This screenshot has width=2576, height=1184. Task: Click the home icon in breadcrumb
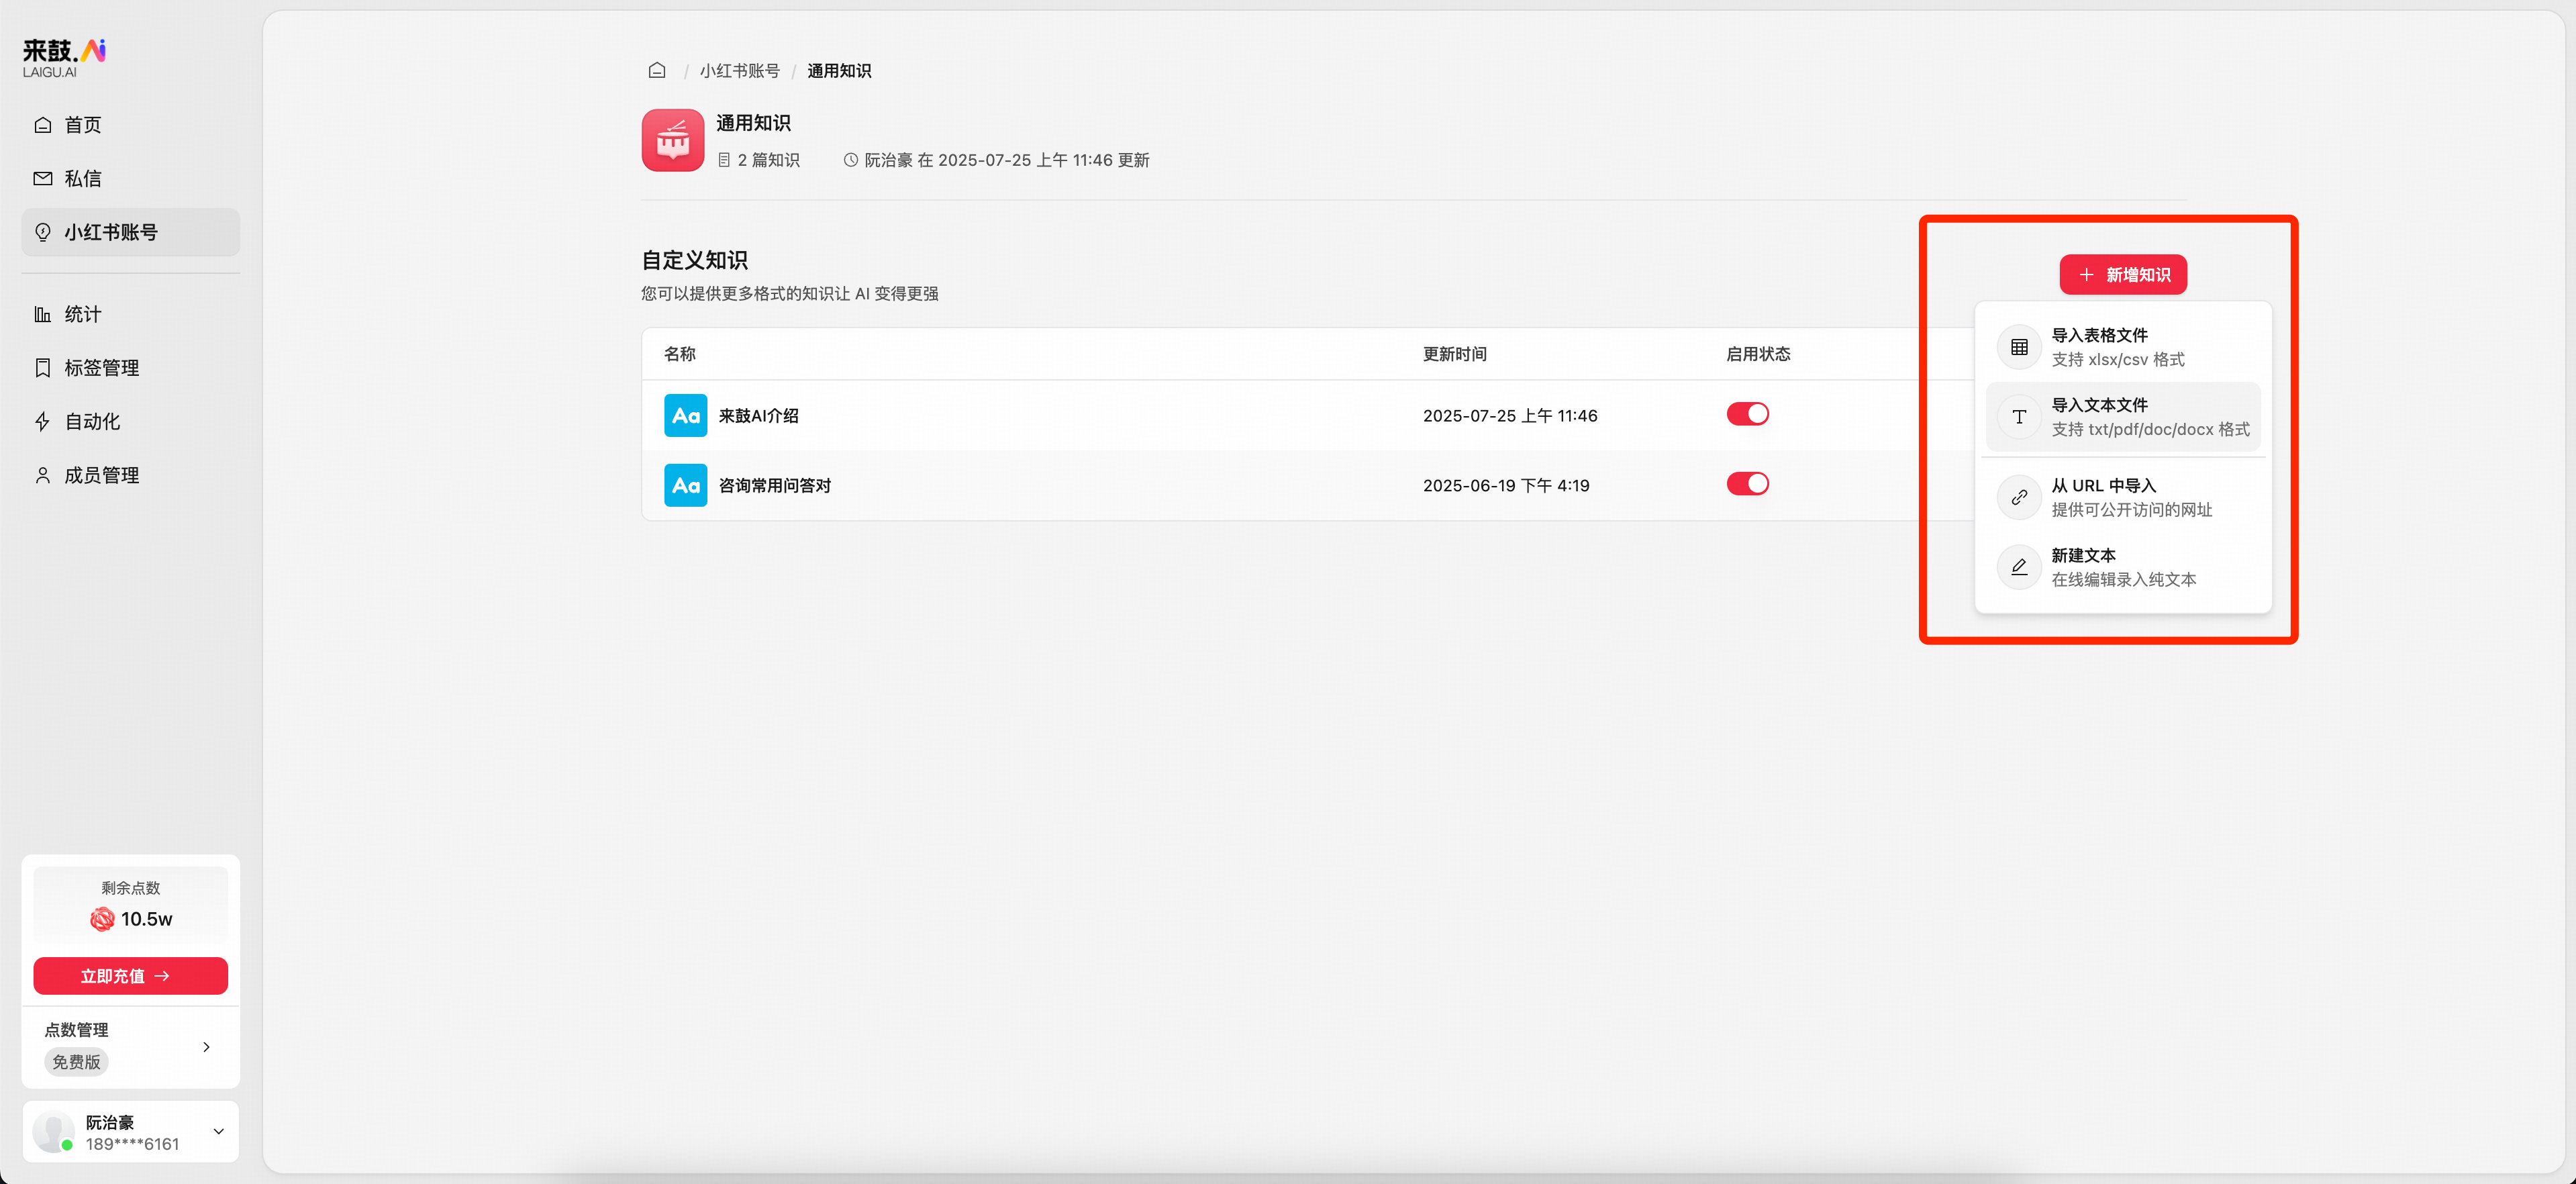point(657,70)
